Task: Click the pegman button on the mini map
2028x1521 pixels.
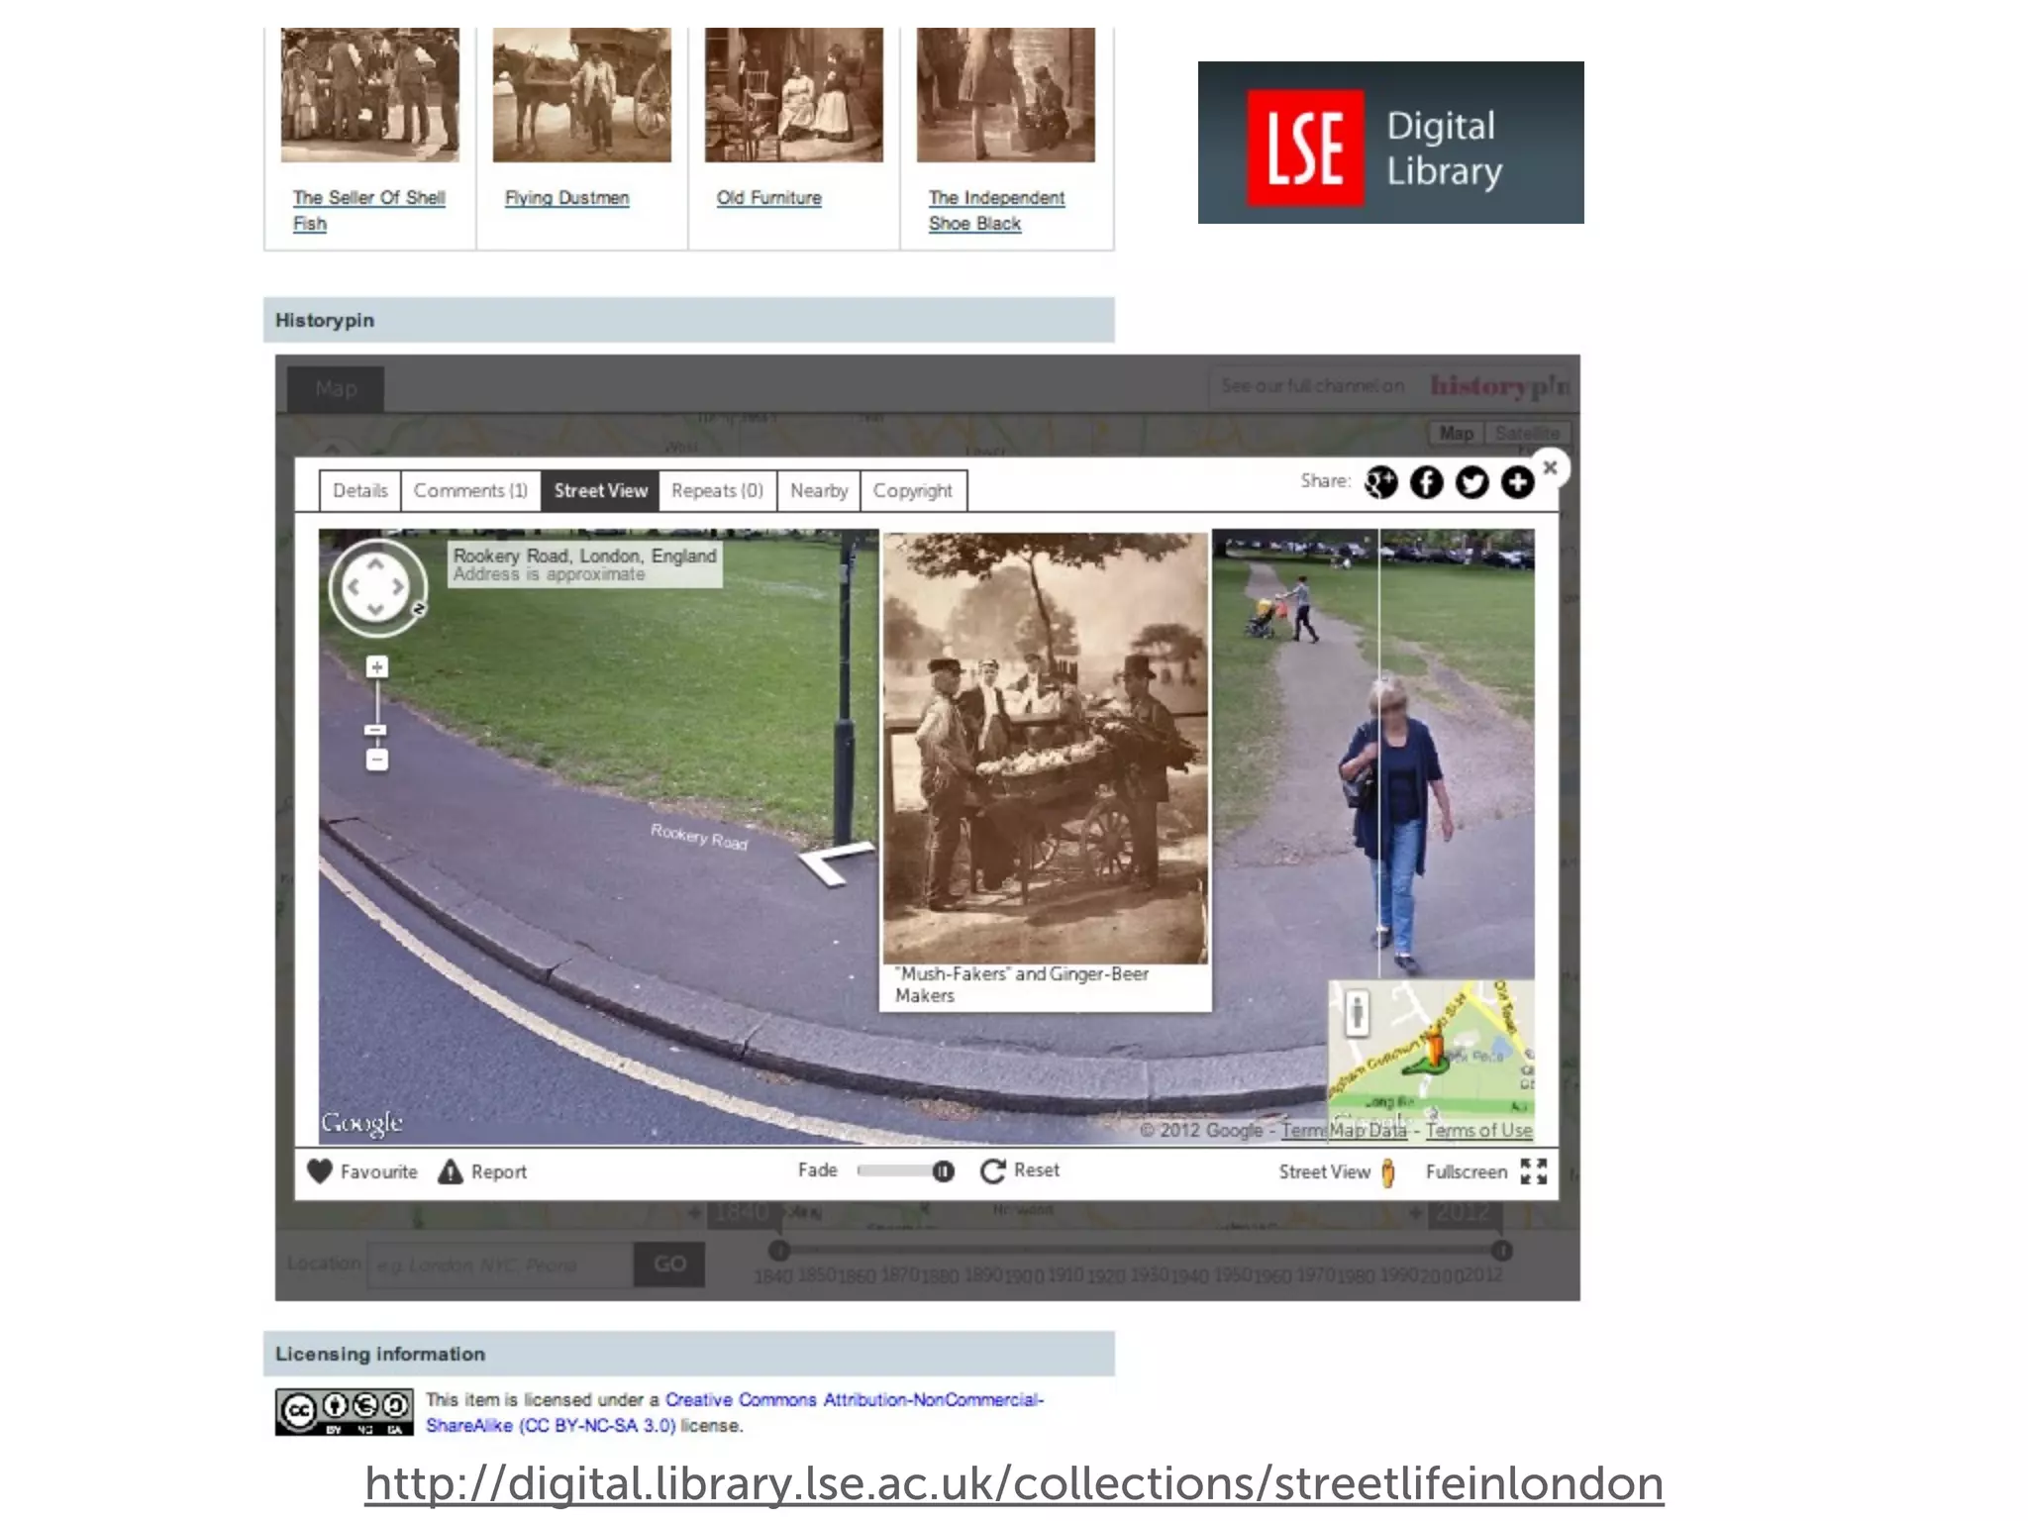Action: 1358,1013
